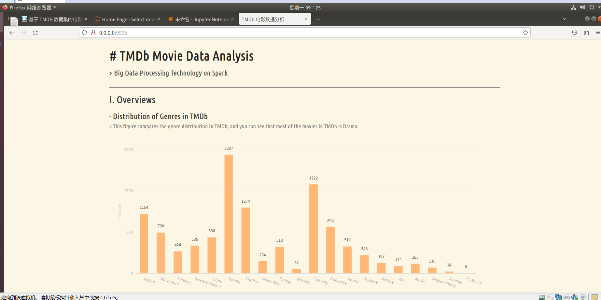This screenshot has width=601, height=300.
Task: Click the DBLab favicon on the first tab
Action: [24, 19]
